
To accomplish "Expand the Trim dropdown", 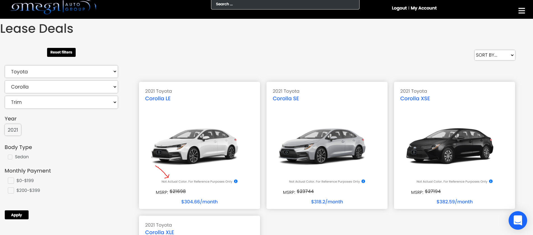I will [x=61, y=102].
